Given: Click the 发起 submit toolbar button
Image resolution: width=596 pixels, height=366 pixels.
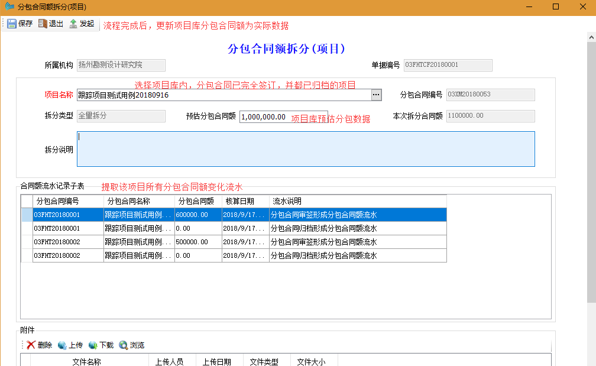Looking at the screenshot, I should (x=82, y=24).
